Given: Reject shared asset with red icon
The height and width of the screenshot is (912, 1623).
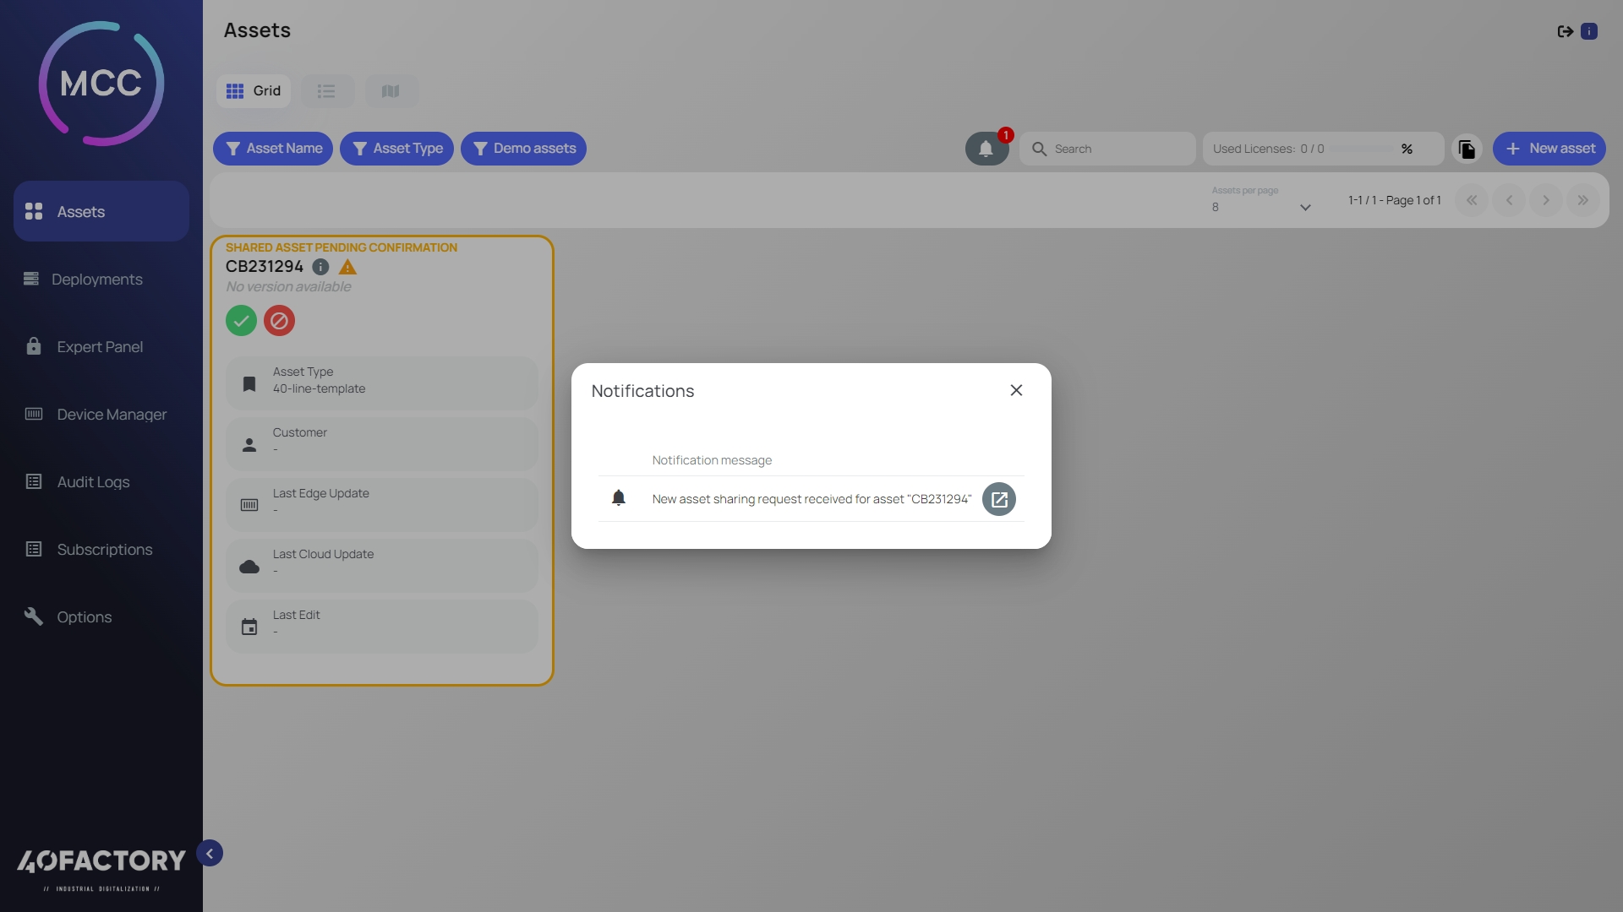Looking at the screenshot, I should 279,321.
